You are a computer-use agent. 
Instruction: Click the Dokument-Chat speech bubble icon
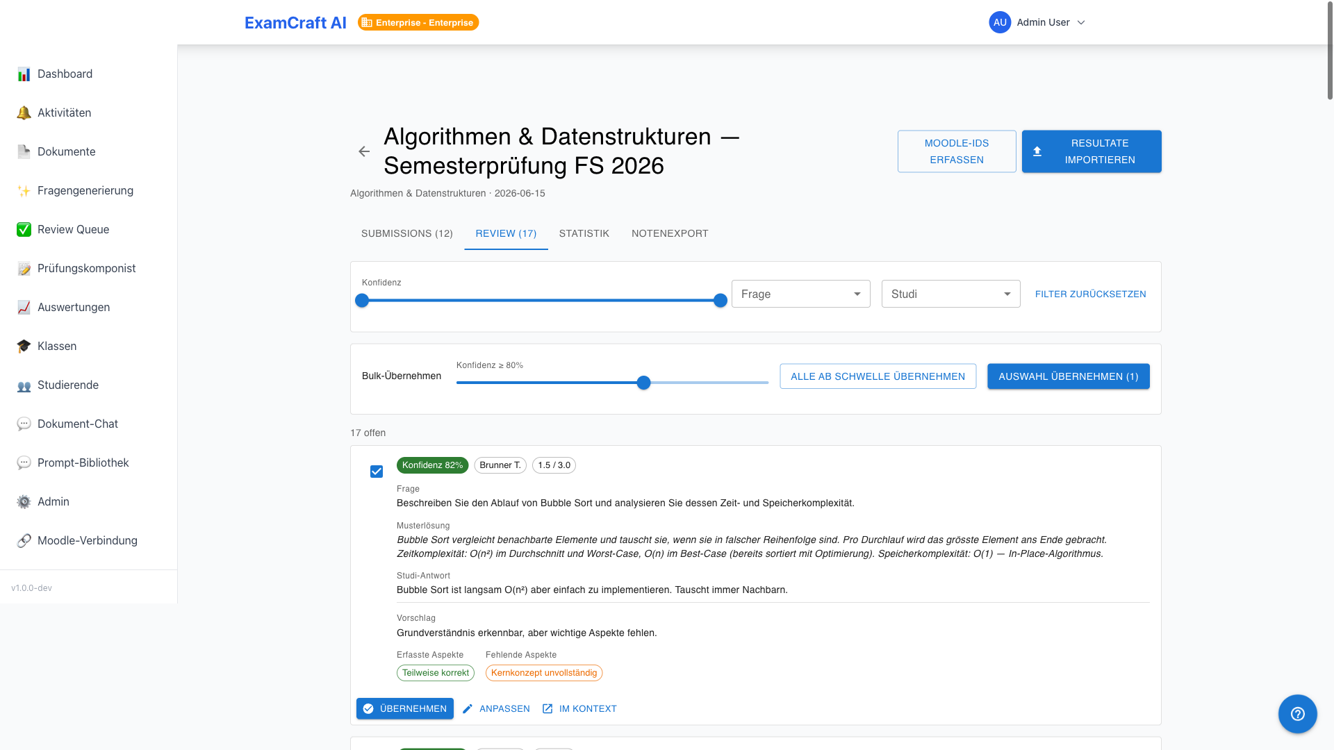click(x=24, y=424)
